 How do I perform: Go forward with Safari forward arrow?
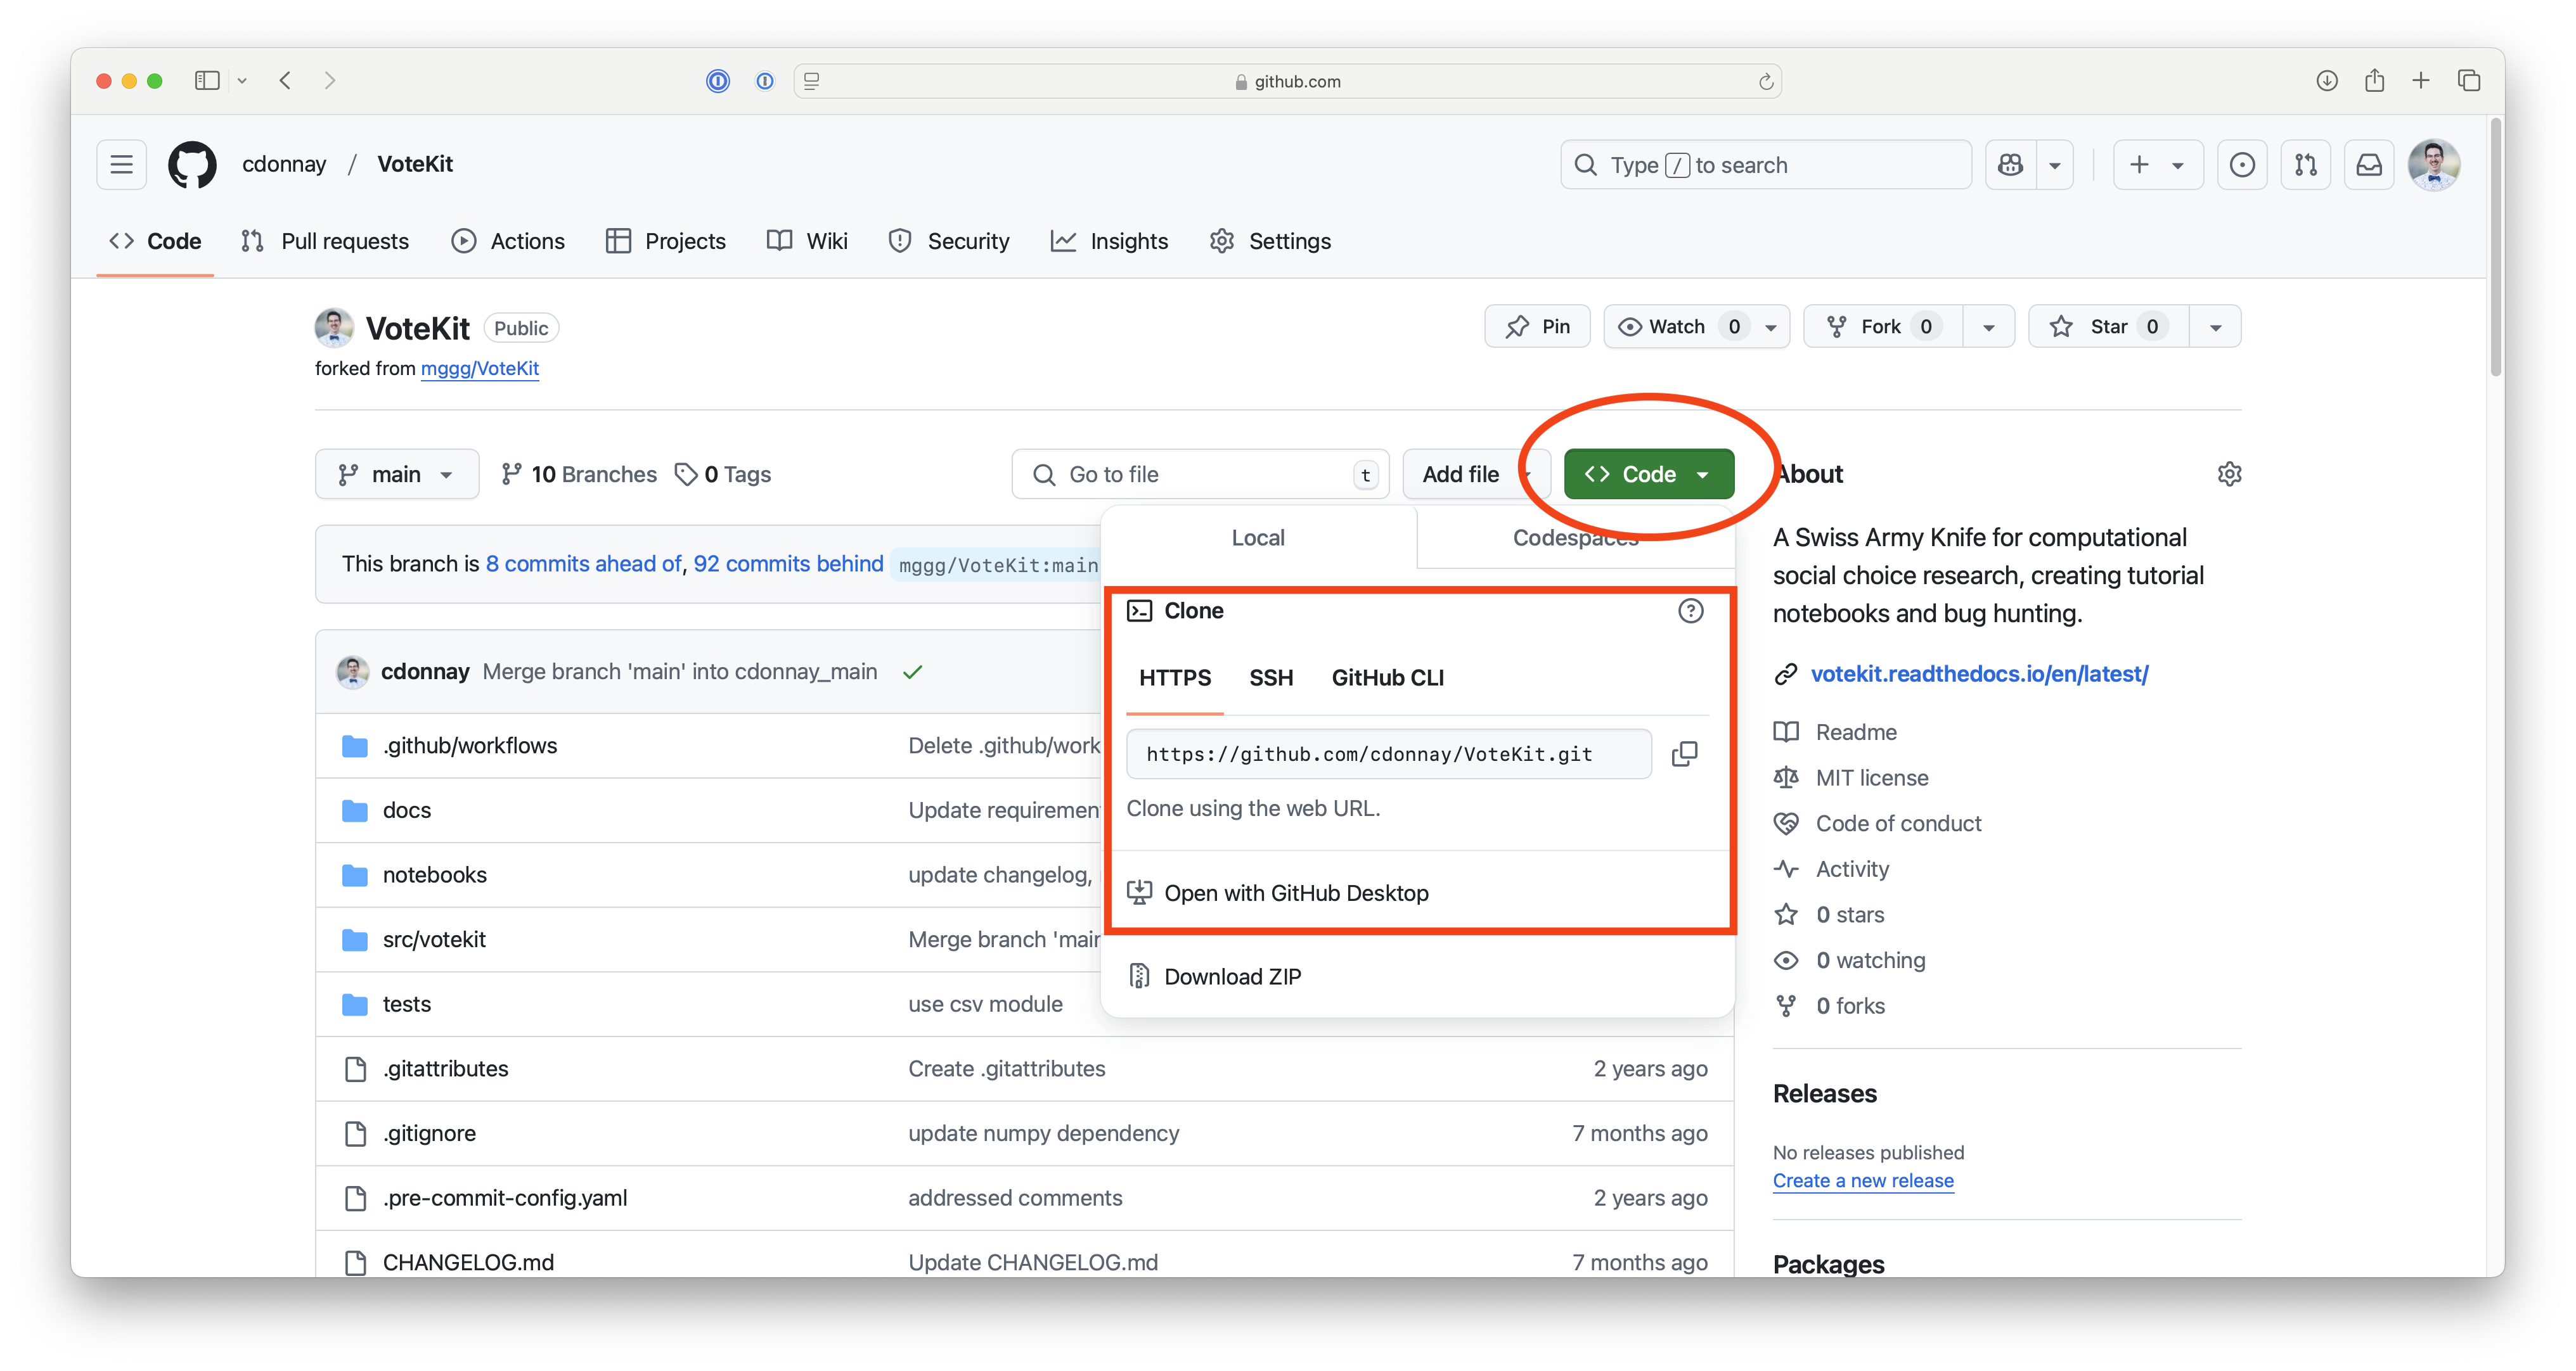coord(330,81)
